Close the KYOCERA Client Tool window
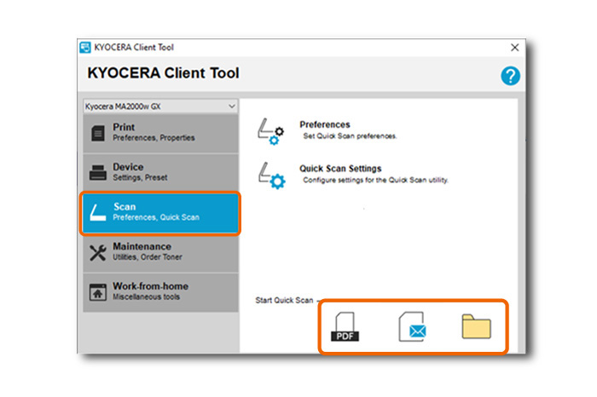This screenshot has width=597, height=397. [514, 48]
